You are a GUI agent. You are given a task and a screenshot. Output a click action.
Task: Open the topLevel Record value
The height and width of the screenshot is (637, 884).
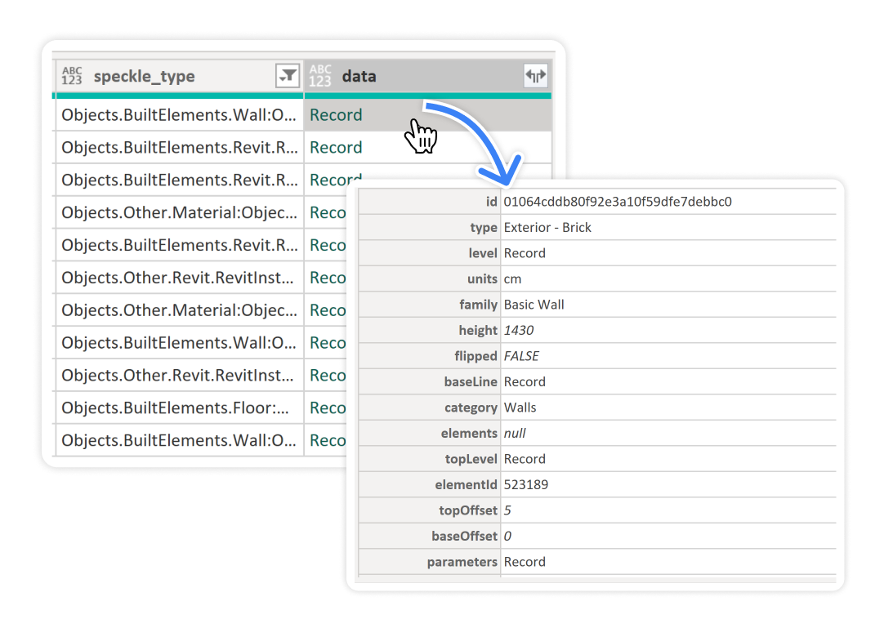(x=525, y=459)
